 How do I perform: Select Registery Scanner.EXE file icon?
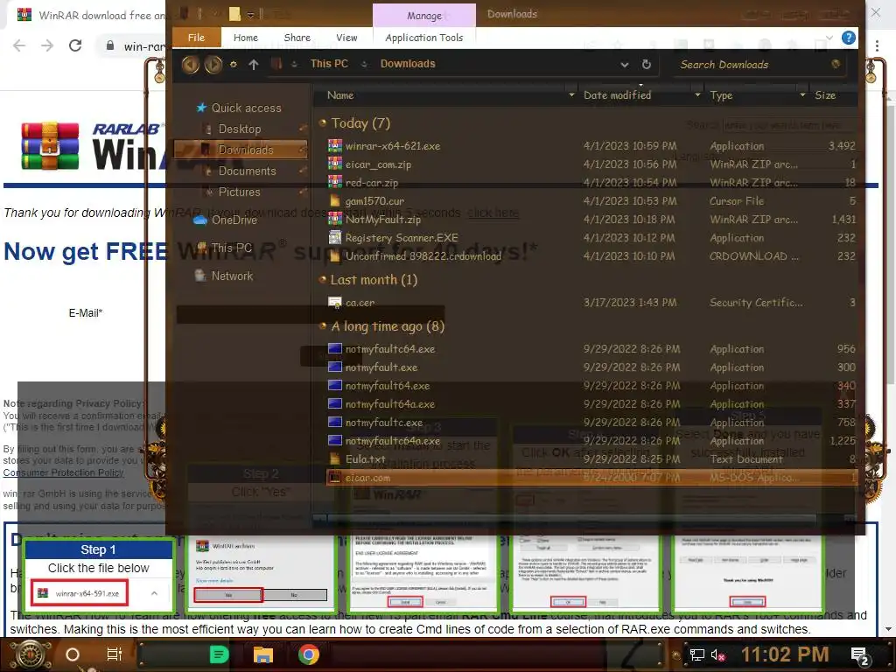pos(335,237)
